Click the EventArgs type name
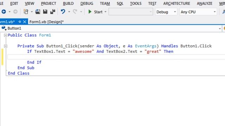Image resolution: width=225 pixels, height=126 pixels. 146,46
